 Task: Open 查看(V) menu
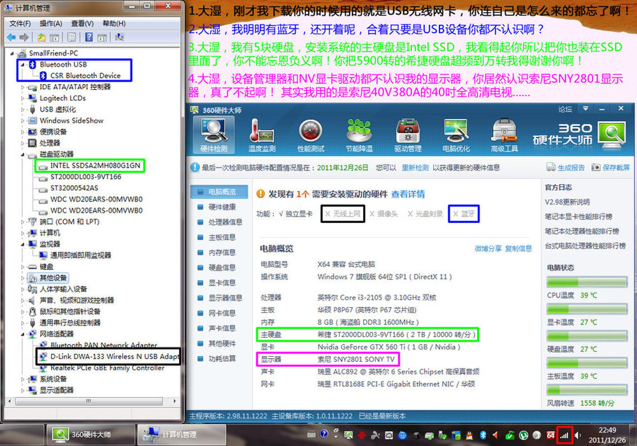82,24
